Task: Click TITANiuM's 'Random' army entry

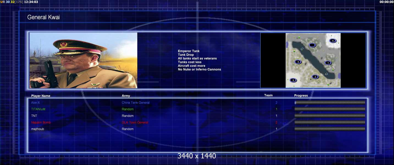Action: (x=128, y=109)
